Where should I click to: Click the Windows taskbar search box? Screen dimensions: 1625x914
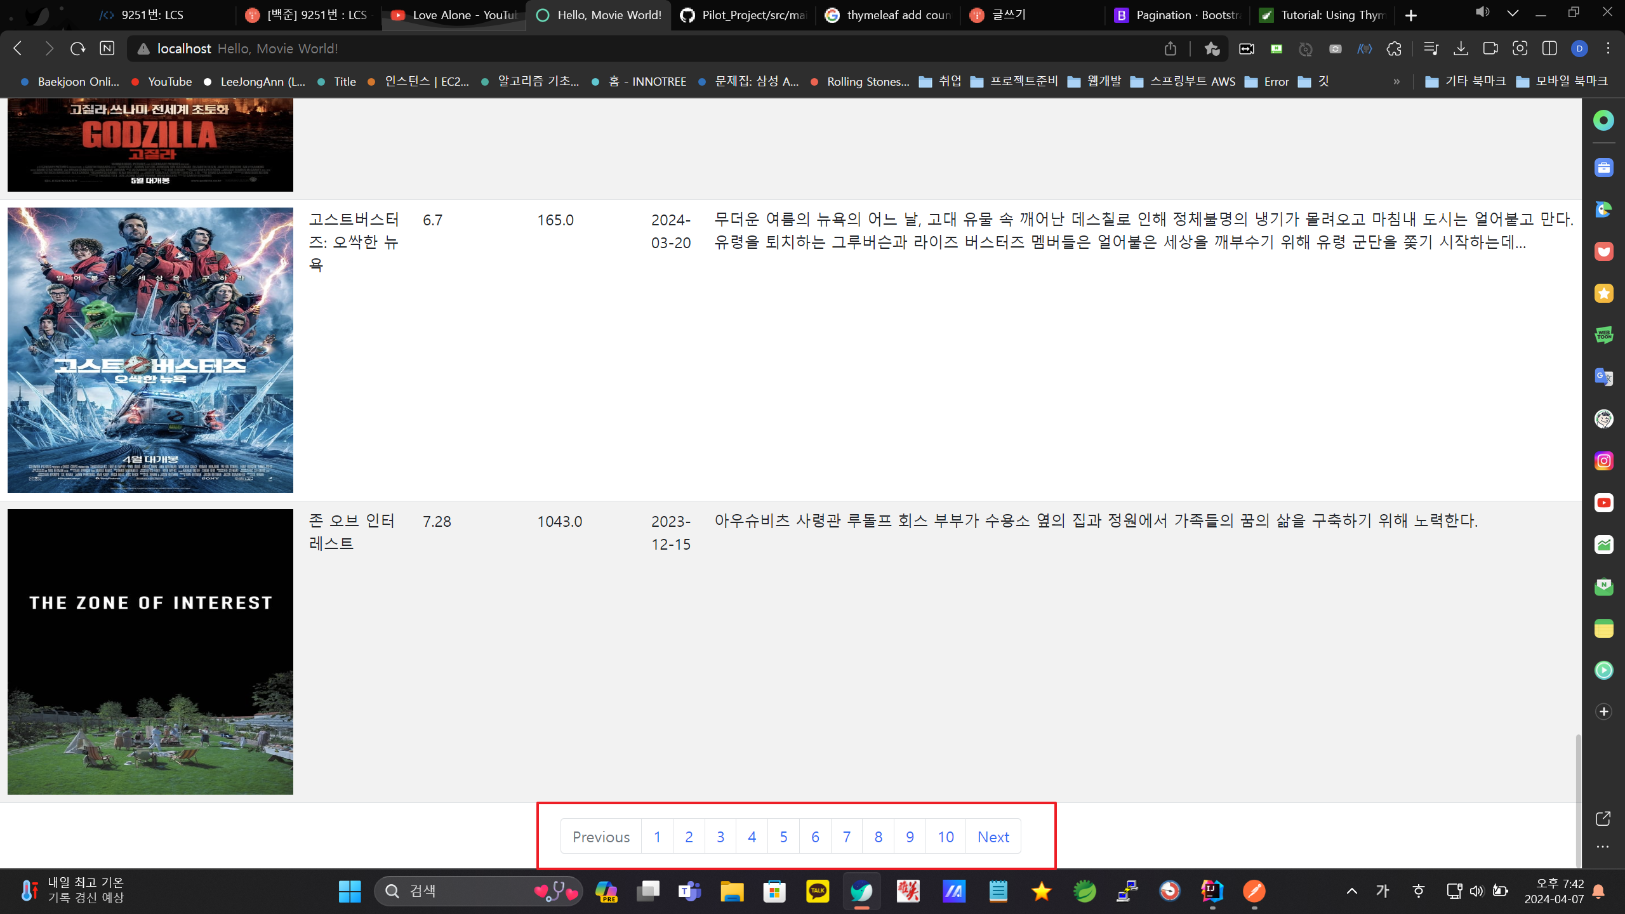coord(479,891)
